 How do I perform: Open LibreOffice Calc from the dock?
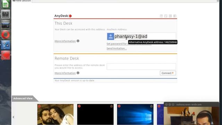[6, 4]
